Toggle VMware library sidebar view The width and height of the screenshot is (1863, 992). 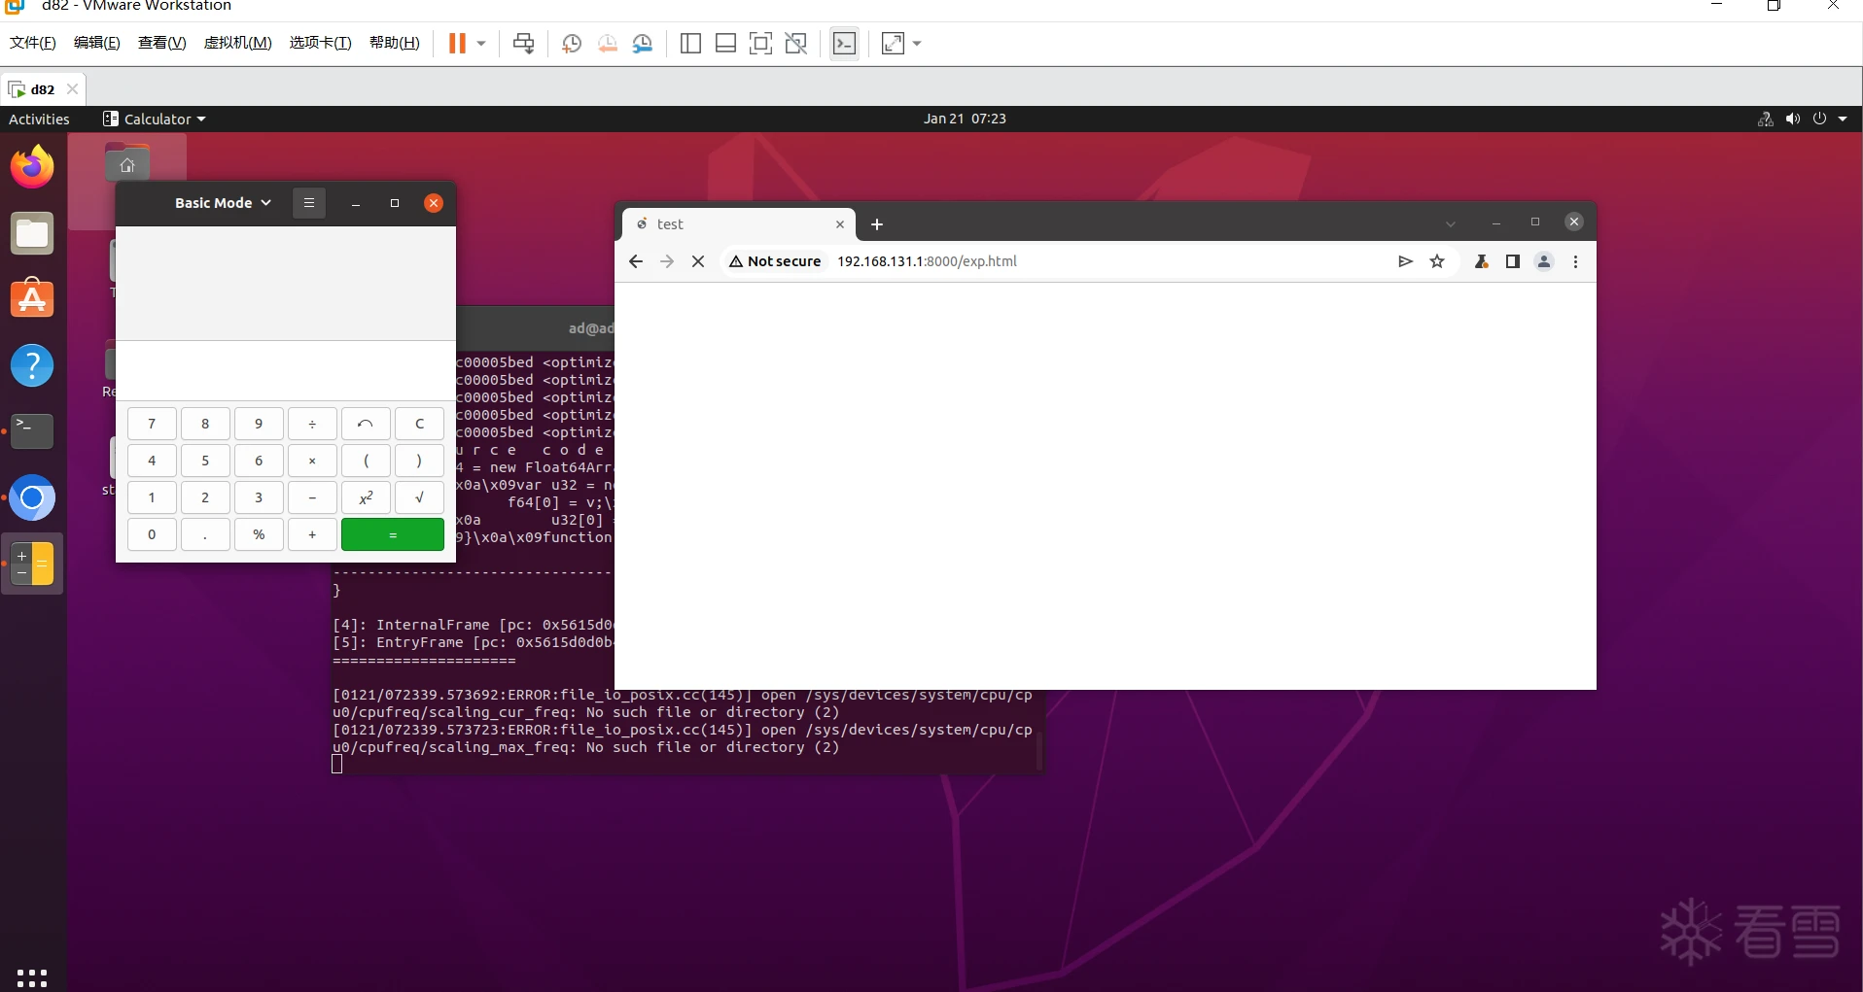point(690,43)
